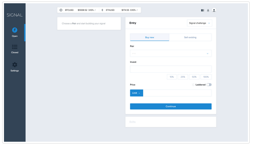Open notifications bell icon
The image size is (253, 145).
click(208, 10)
